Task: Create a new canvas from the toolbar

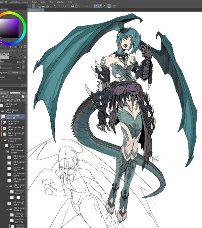Action: point(39,6)
